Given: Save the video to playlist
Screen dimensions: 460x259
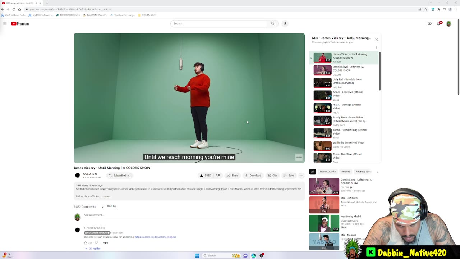Looking at the screenshot, I should click(289, 176).
